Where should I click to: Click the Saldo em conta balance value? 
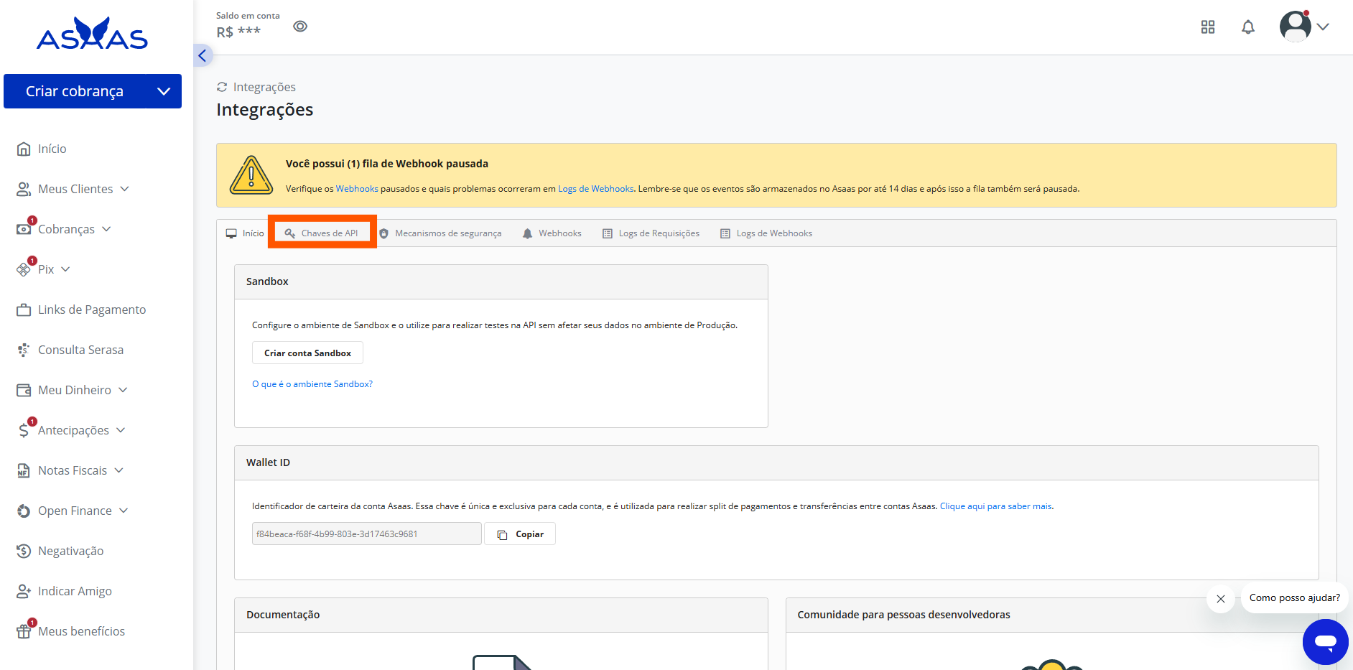pyautogui.click(x=238, y=32)
